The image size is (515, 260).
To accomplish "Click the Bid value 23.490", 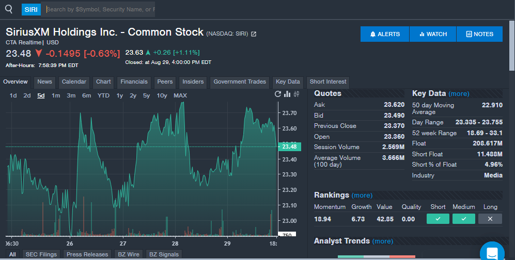I will tap(394, 116).
